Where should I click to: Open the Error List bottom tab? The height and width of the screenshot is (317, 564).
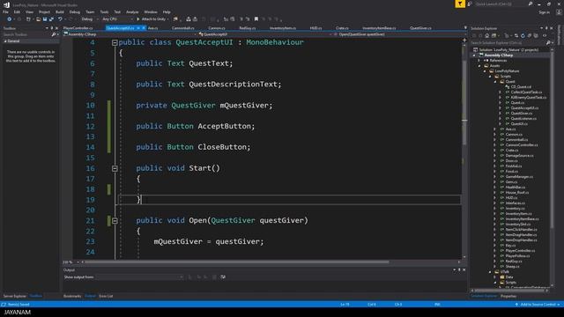tap(106, 296)
